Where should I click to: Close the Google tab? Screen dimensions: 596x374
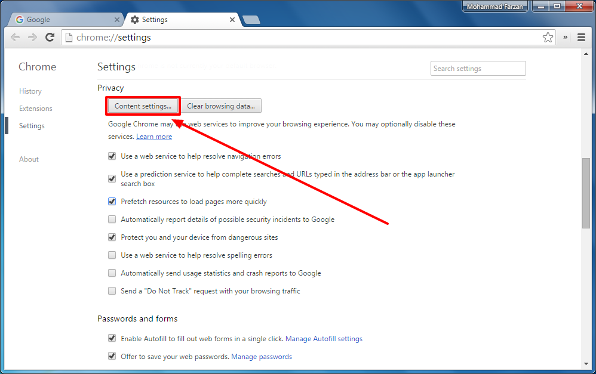coord(116,20)
